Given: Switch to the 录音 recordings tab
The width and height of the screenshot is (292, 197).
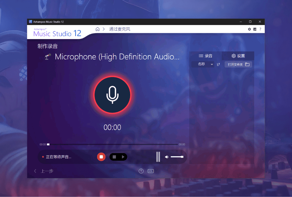Looking at the screenshot, I should tap(206, 56).
